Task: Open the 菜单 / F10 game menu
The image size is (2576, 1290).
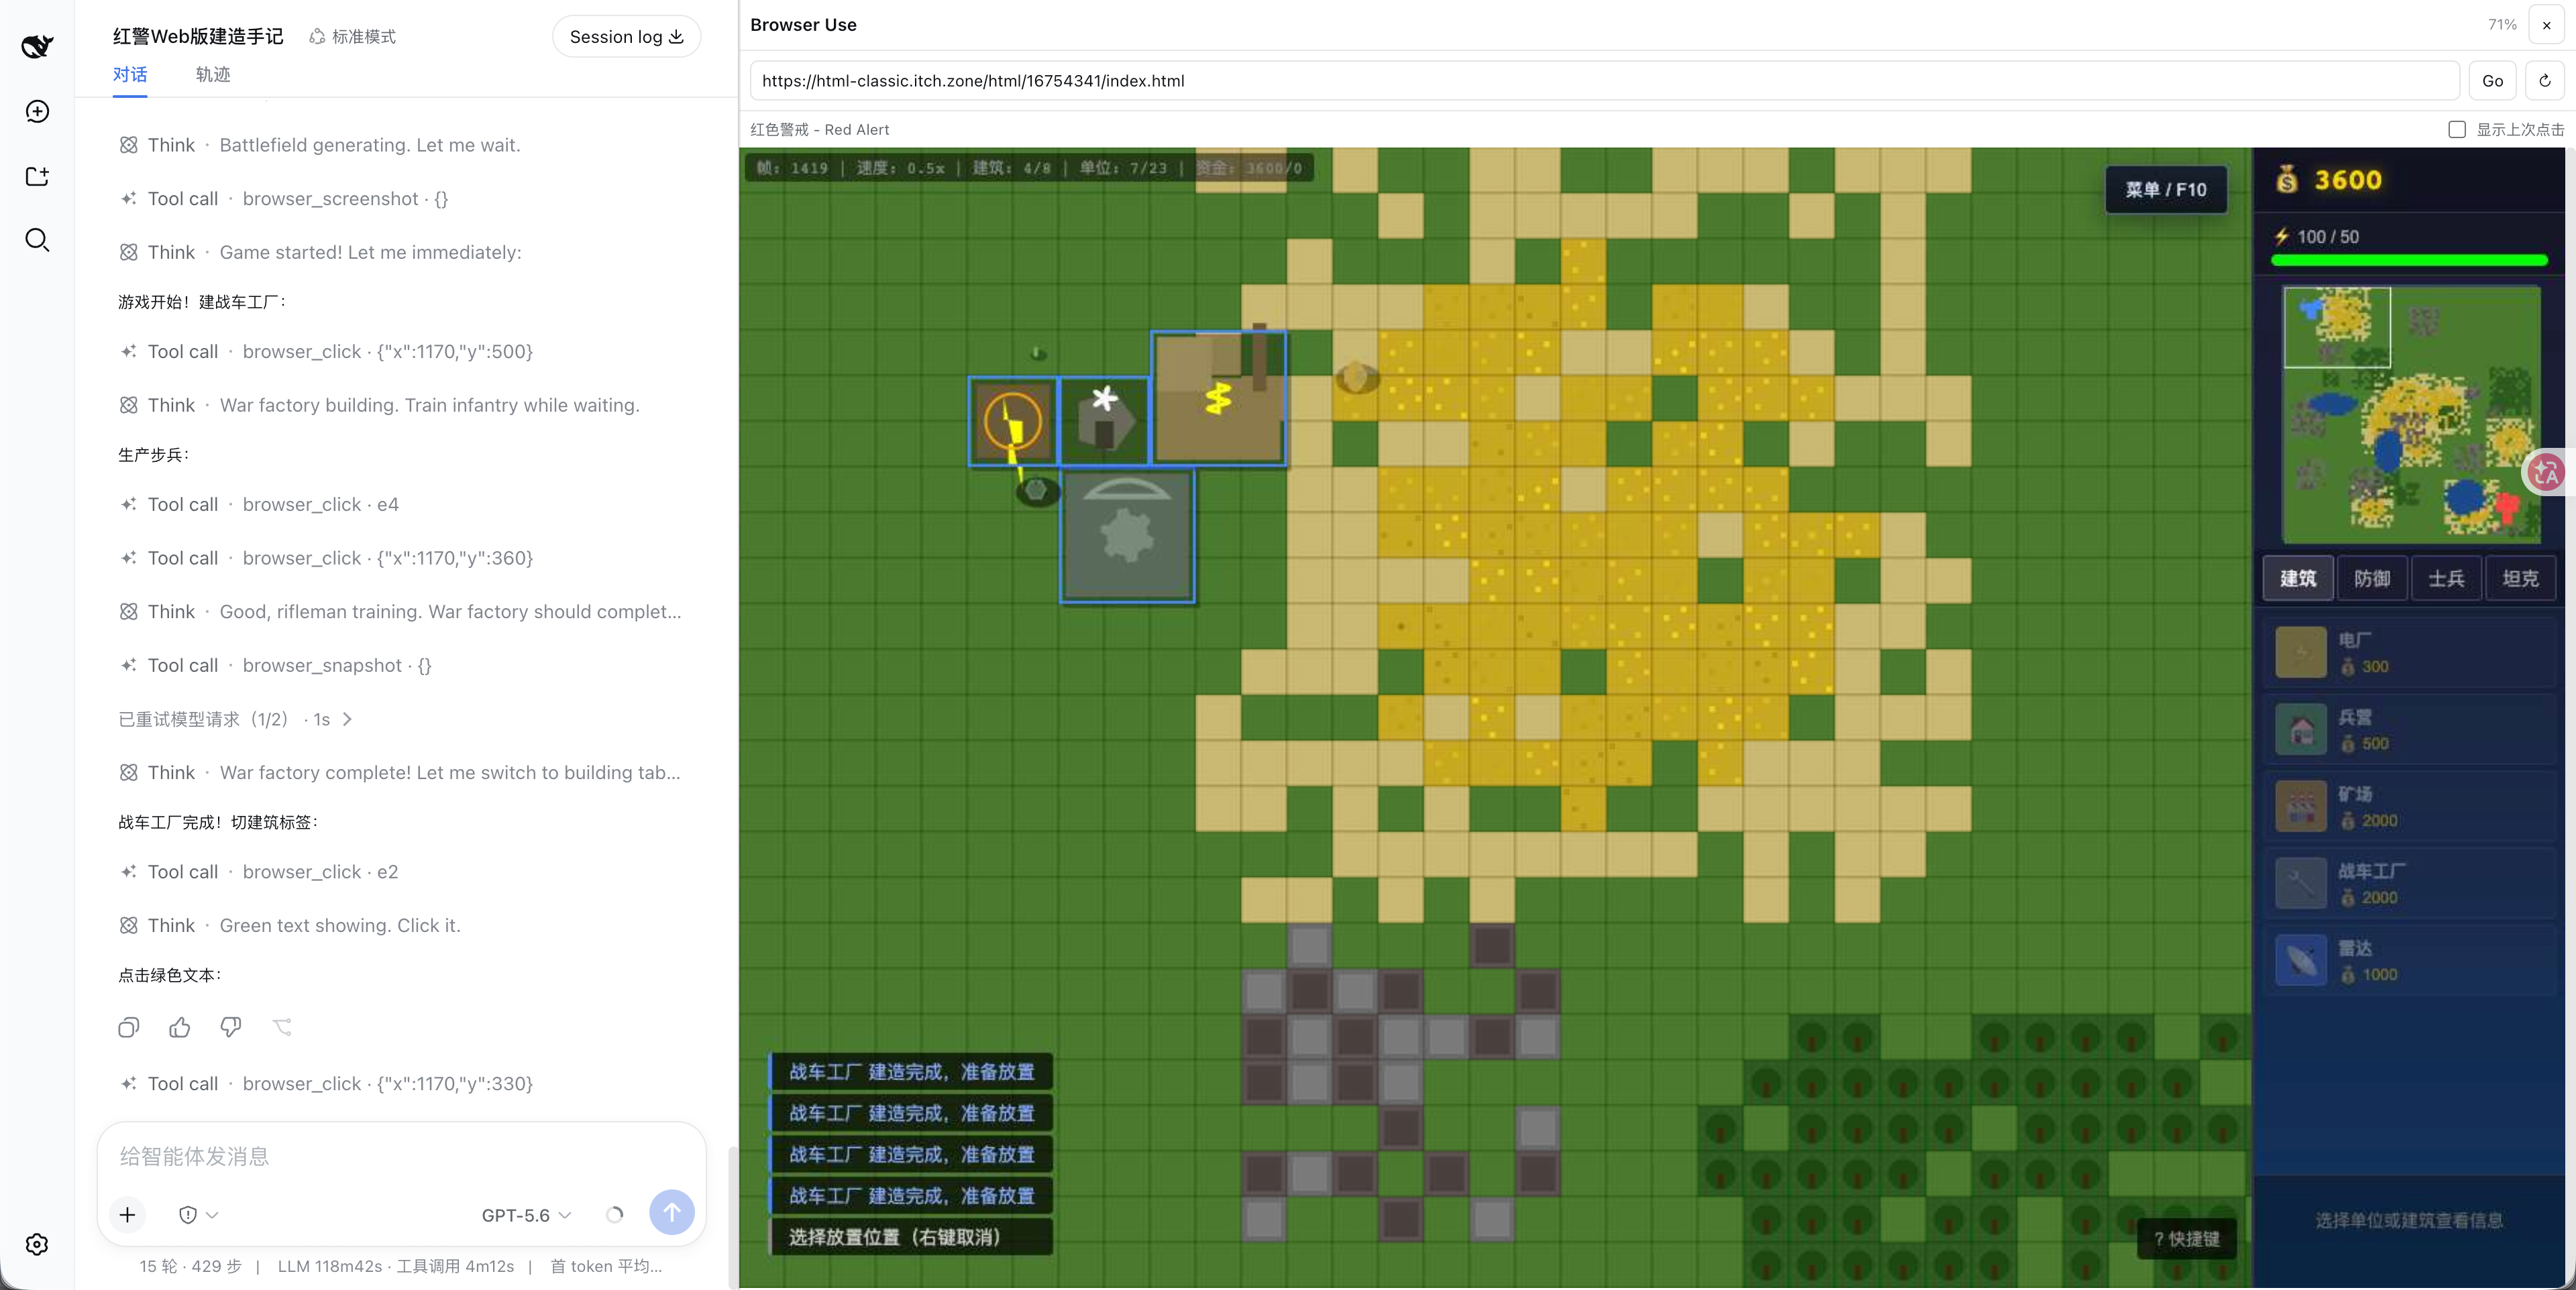Action: pos(2166,190)
